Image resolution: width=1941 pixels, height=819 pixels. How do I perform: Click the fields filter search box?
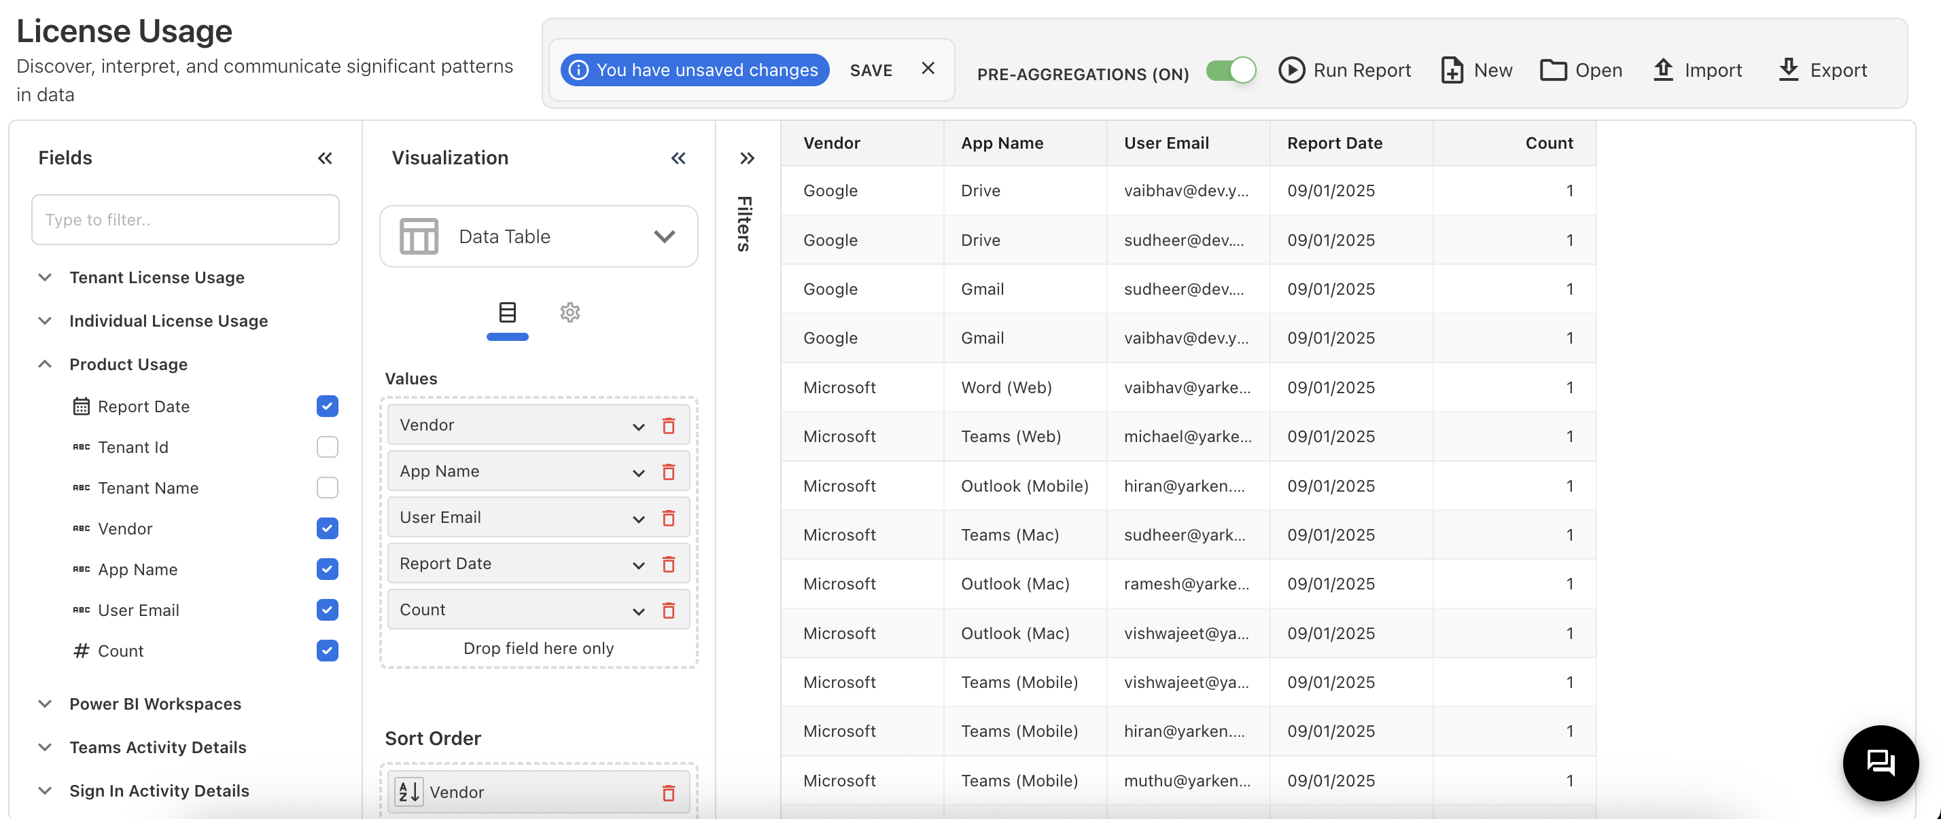[185, 219]
